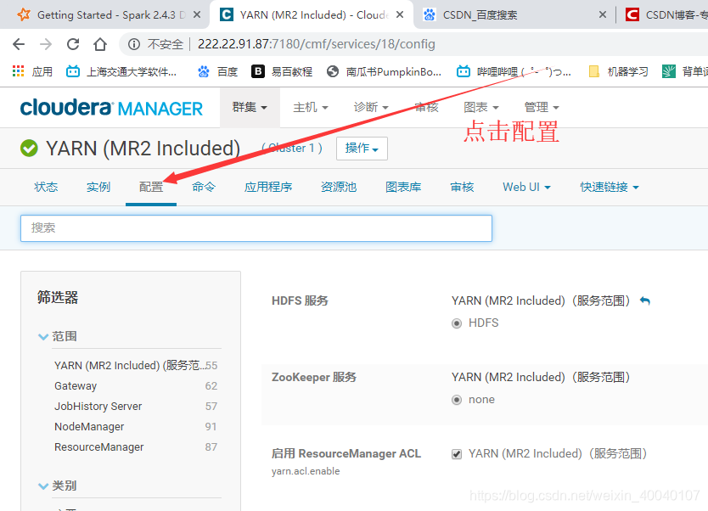This screenshot has height=511, width=708.
Task: Click the ZooKeeper 服务 setting label
Action: tap(314, 378)
